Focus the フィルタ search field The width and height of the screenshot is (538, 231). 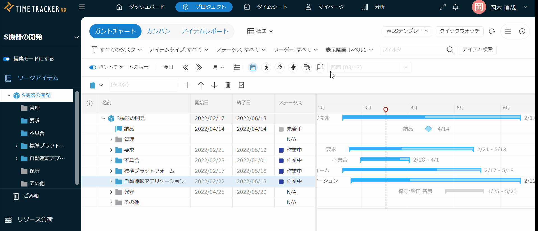pyautogui.click(x=412, y=50)
